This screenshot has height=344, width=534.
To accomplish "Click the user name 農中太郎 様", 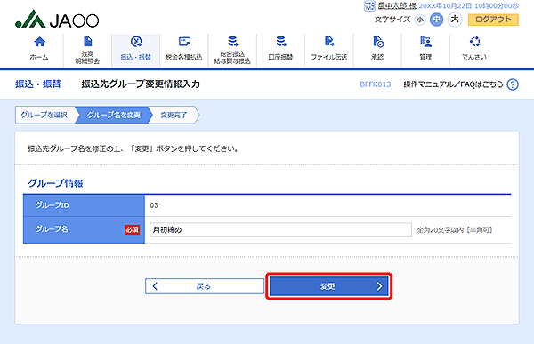I will pos(397,6).
